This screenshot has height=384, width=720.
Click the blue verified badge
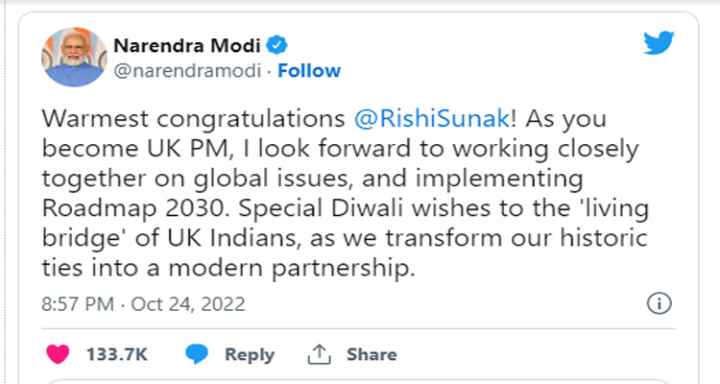[x=277, y=46]
